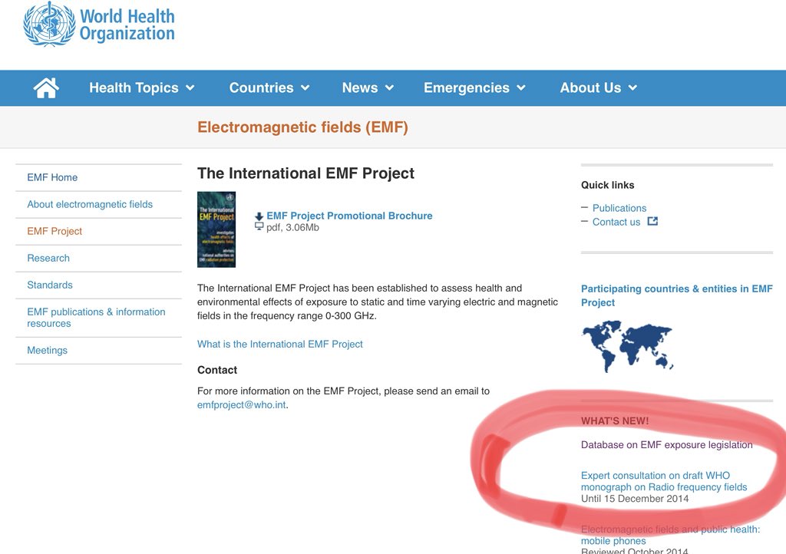Open Database on EMF exposure legislation

tap(667, 445)
